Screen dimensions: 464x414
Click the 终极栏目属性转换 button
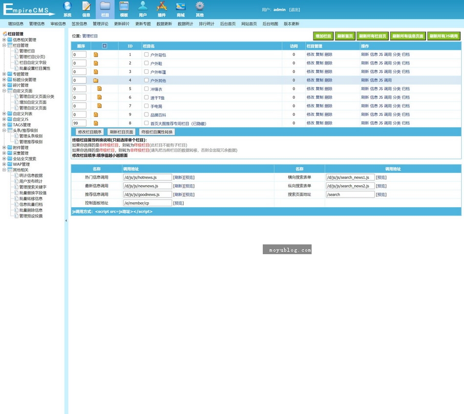pos(157,132)
